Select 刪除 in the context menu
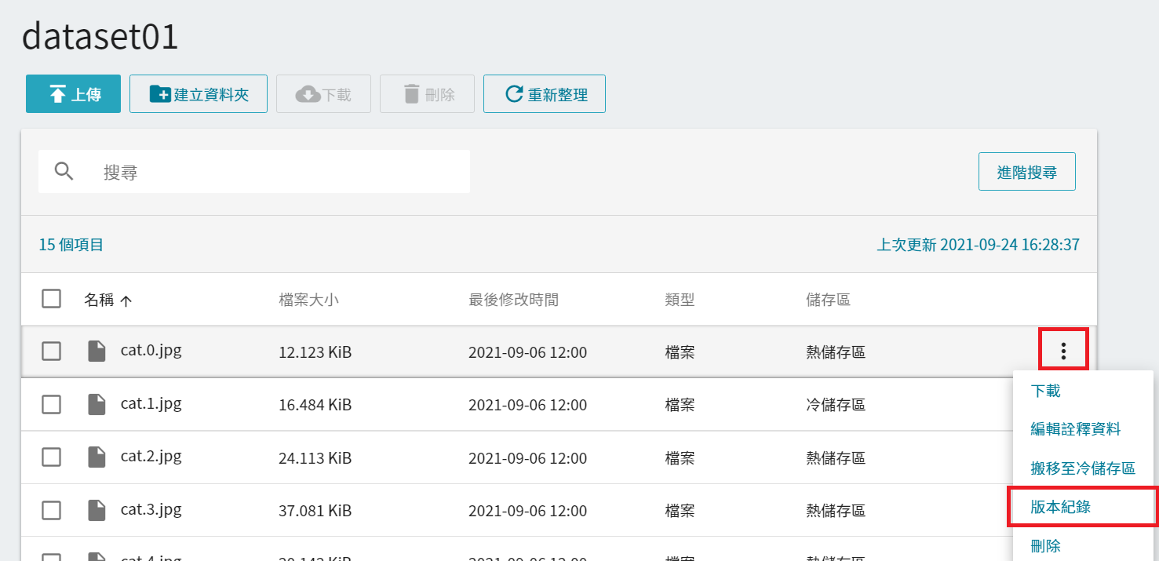This screenshot has height=561, width=1159. 1045,546
